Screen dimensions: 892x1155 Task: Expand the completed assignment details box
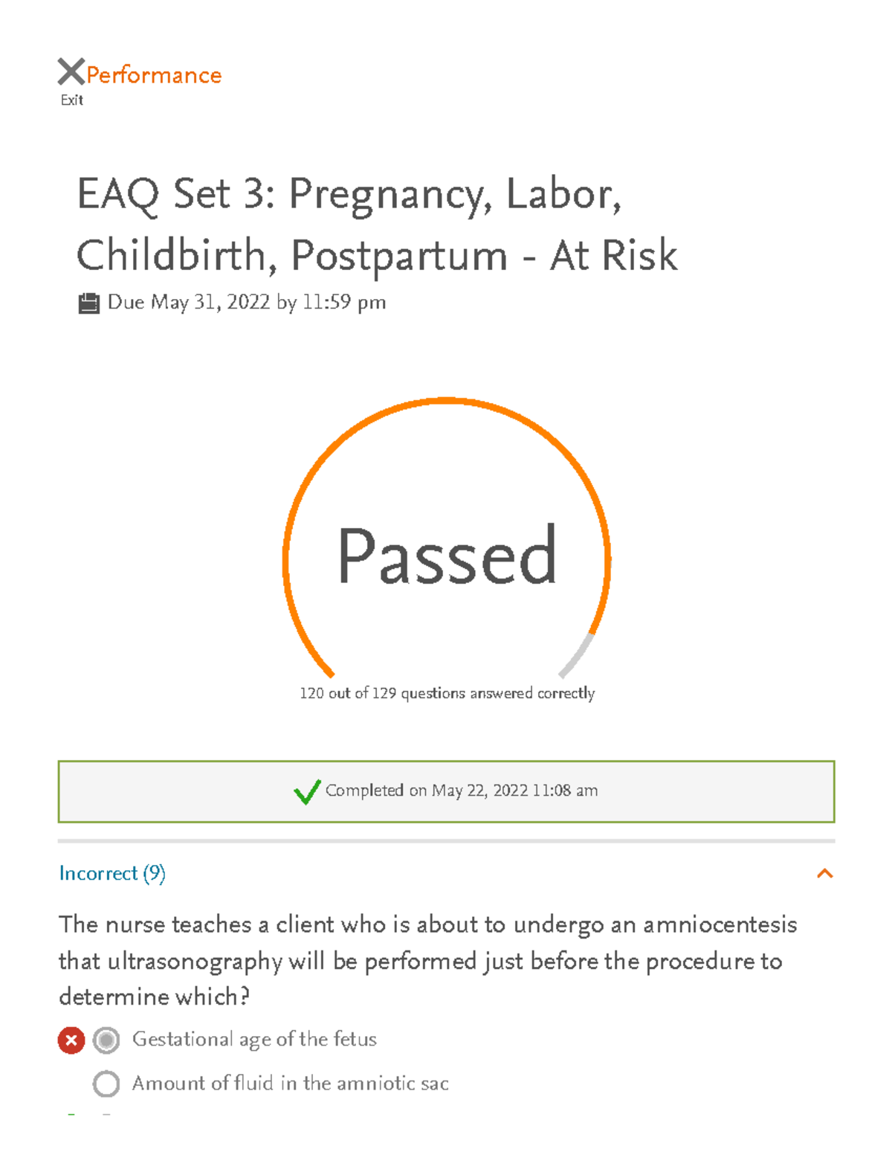[x=446, y=791]
